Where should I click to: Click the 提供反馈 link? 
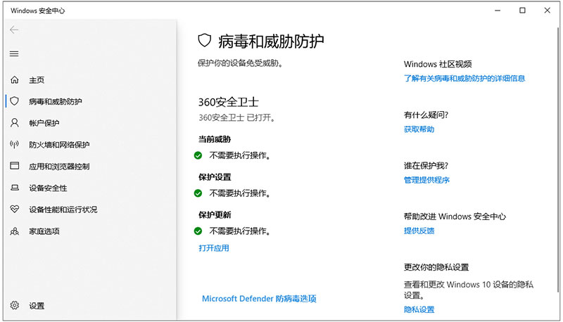coord(419,231)
